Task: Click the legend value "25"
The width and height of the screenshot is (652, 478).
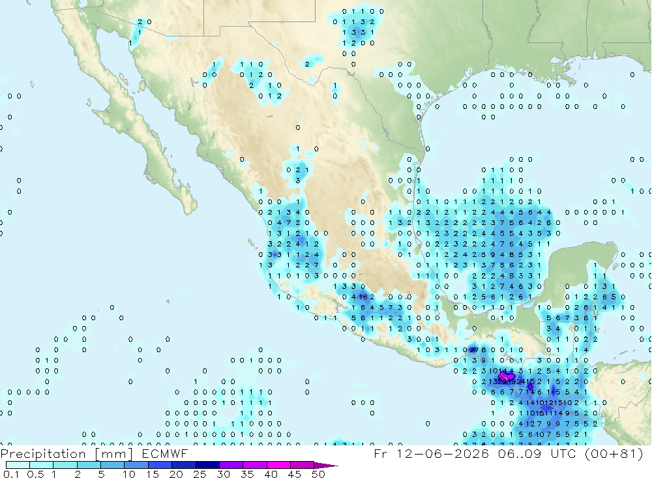Action: 200,474
